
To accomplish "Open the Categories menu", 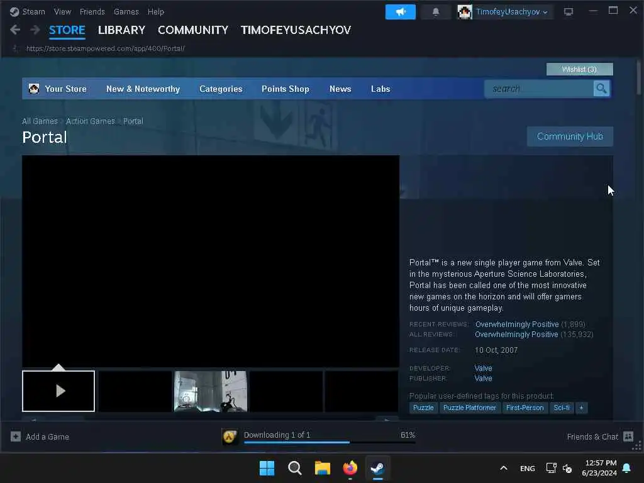I will point(221,89).
